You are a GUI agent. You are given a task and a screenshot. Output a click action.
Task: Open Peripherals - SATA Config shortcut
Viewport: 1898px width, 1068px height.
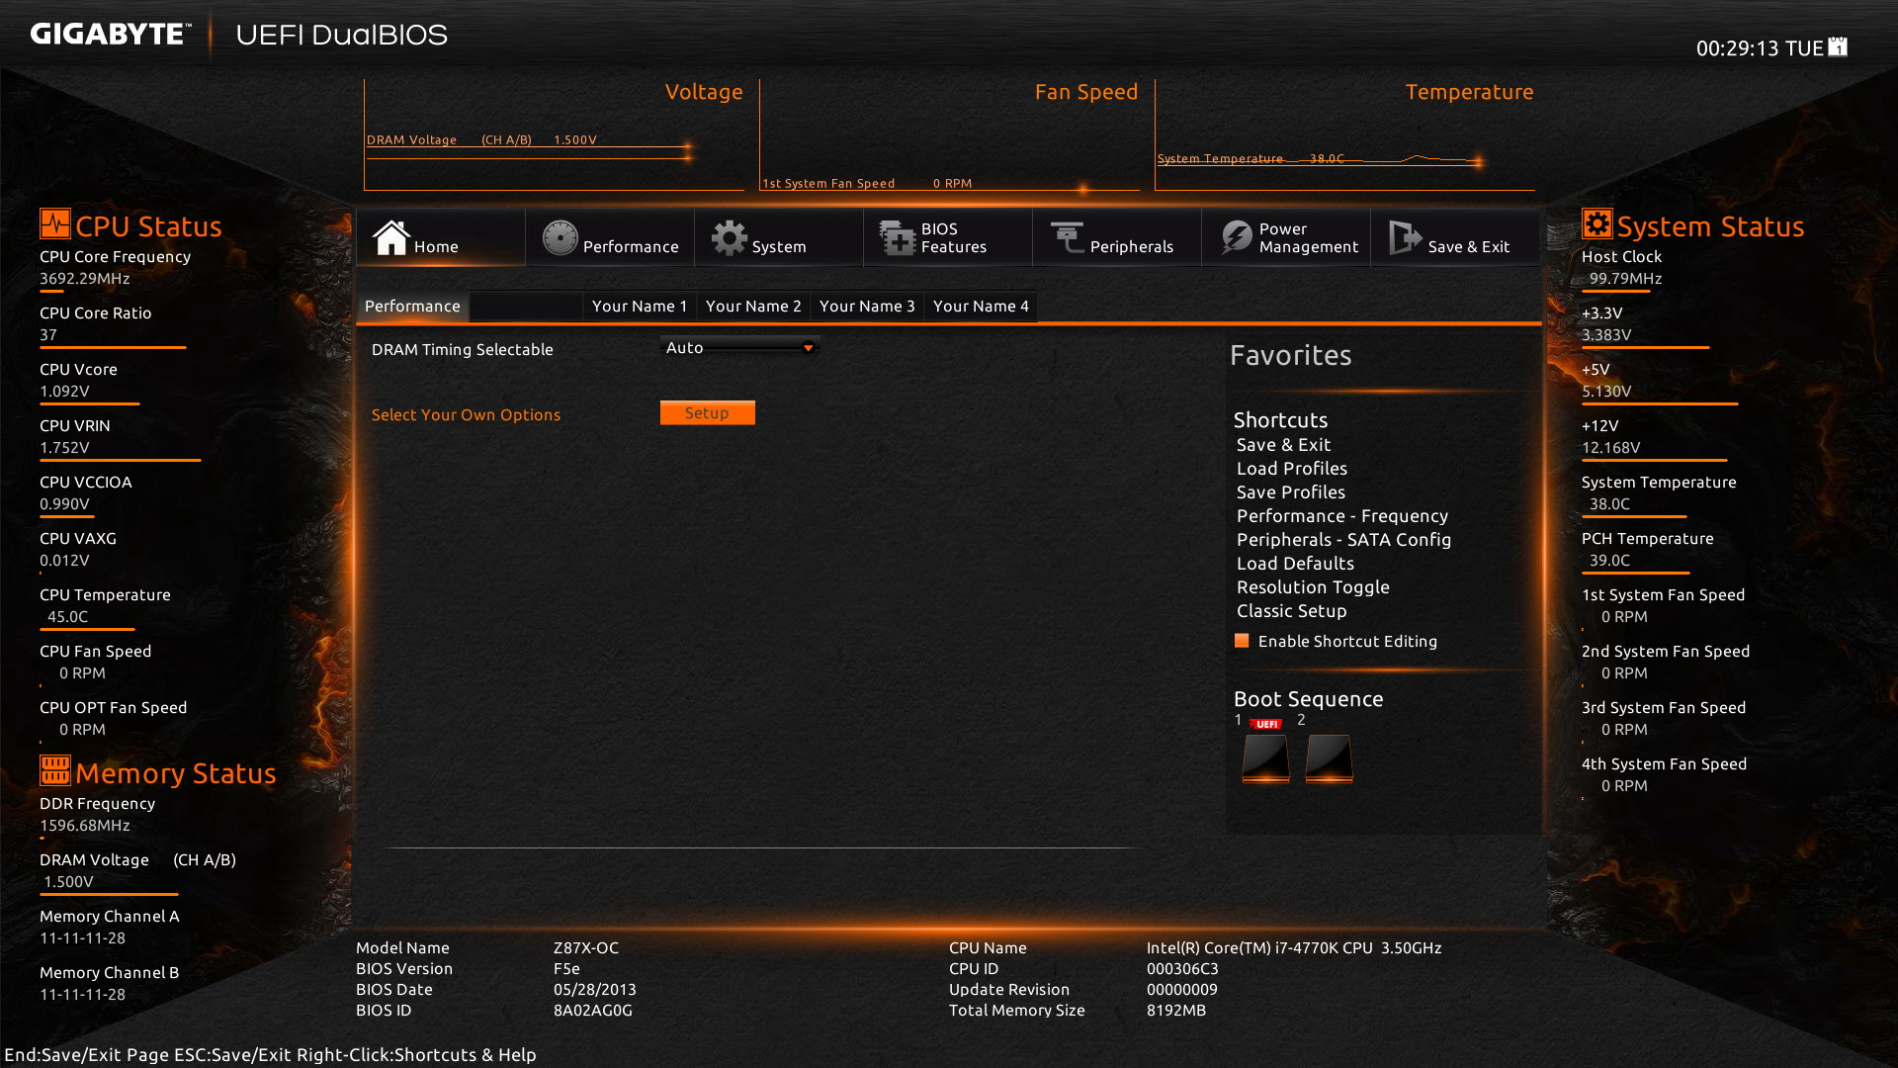[x=1343, y=540]
